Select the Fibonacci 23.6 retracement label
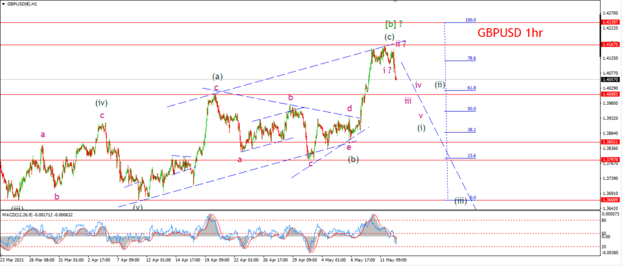622x266 pixels. 471,156
